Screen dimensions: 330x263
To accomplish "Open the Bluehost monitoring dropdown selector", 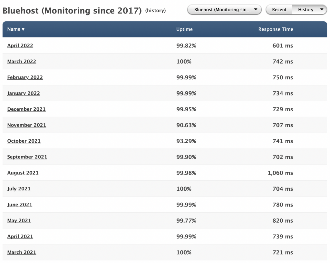I will coord(224,10).
